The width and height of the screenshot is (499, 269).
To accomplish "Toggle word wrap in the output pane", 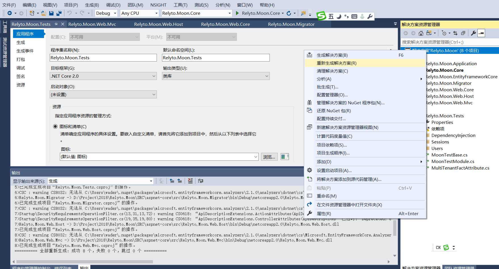I will tap(201, 181).
